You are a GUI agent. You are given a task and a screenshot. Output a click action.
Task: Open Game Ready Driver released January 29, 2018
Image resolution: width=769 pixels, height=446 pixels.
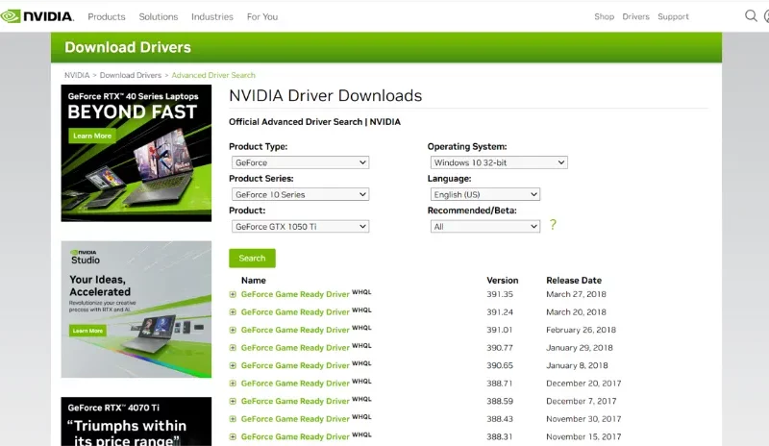(x=295, y=348)
